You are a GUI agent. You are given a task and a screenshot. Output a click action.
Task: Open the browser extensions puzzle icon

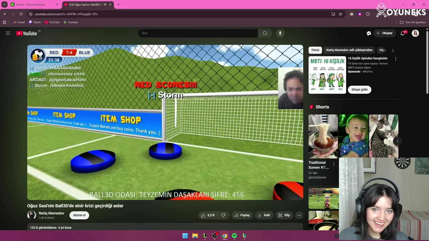click(x=368, y=14)
